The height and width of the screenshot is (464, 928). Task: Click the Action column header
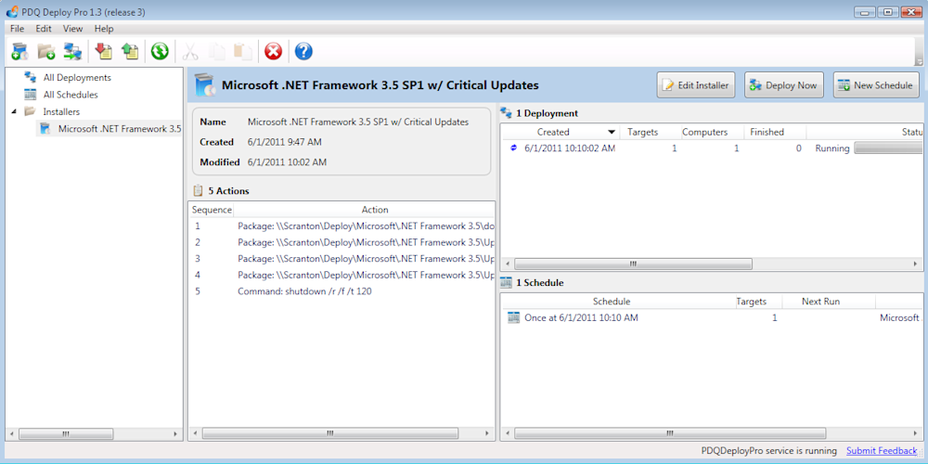tap(375, 210)
